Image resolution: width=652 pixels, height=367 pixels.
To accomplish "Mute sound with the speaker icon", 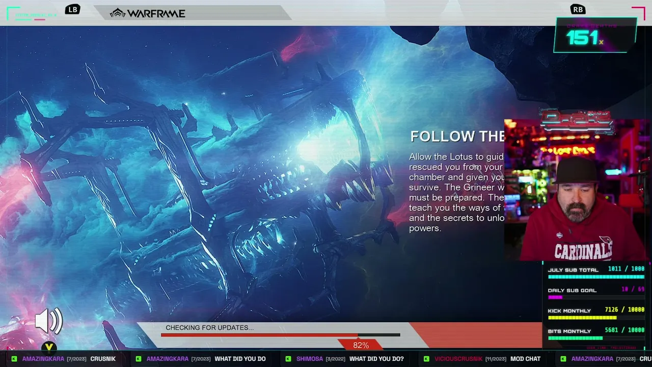I will pyautogui.click(x=49, y=321).
